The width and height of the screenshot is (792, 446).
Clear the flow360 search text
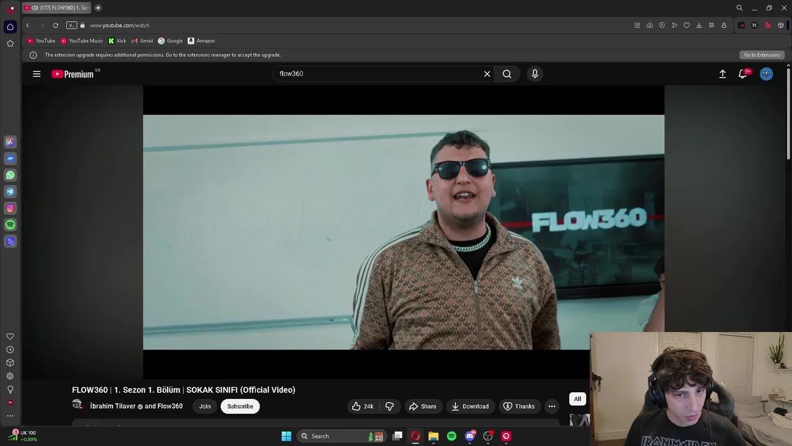[x=487, y=74]
